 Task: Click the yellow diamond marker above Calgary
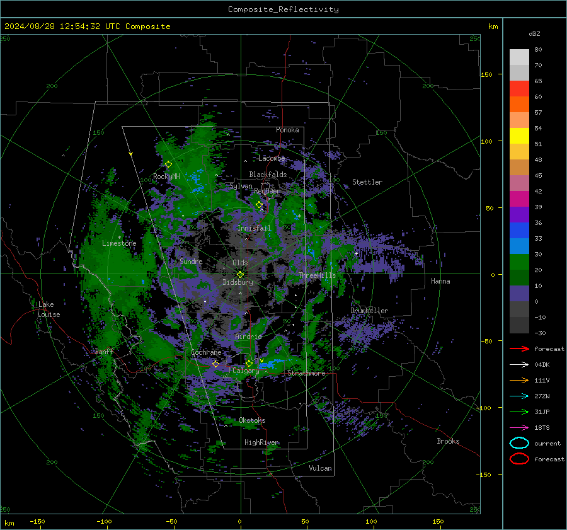pyautogui.click(x=249, y=363)
